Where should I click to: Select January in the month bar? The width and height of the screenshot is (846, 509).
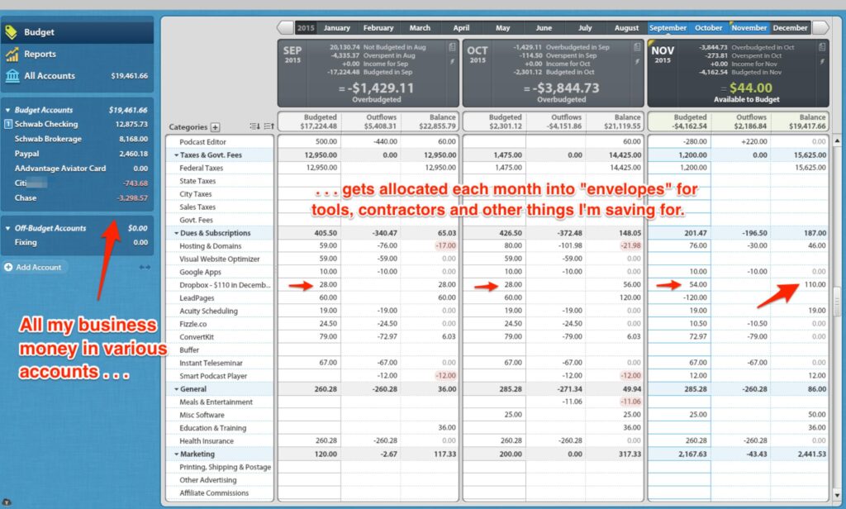(x=337, y=28)
